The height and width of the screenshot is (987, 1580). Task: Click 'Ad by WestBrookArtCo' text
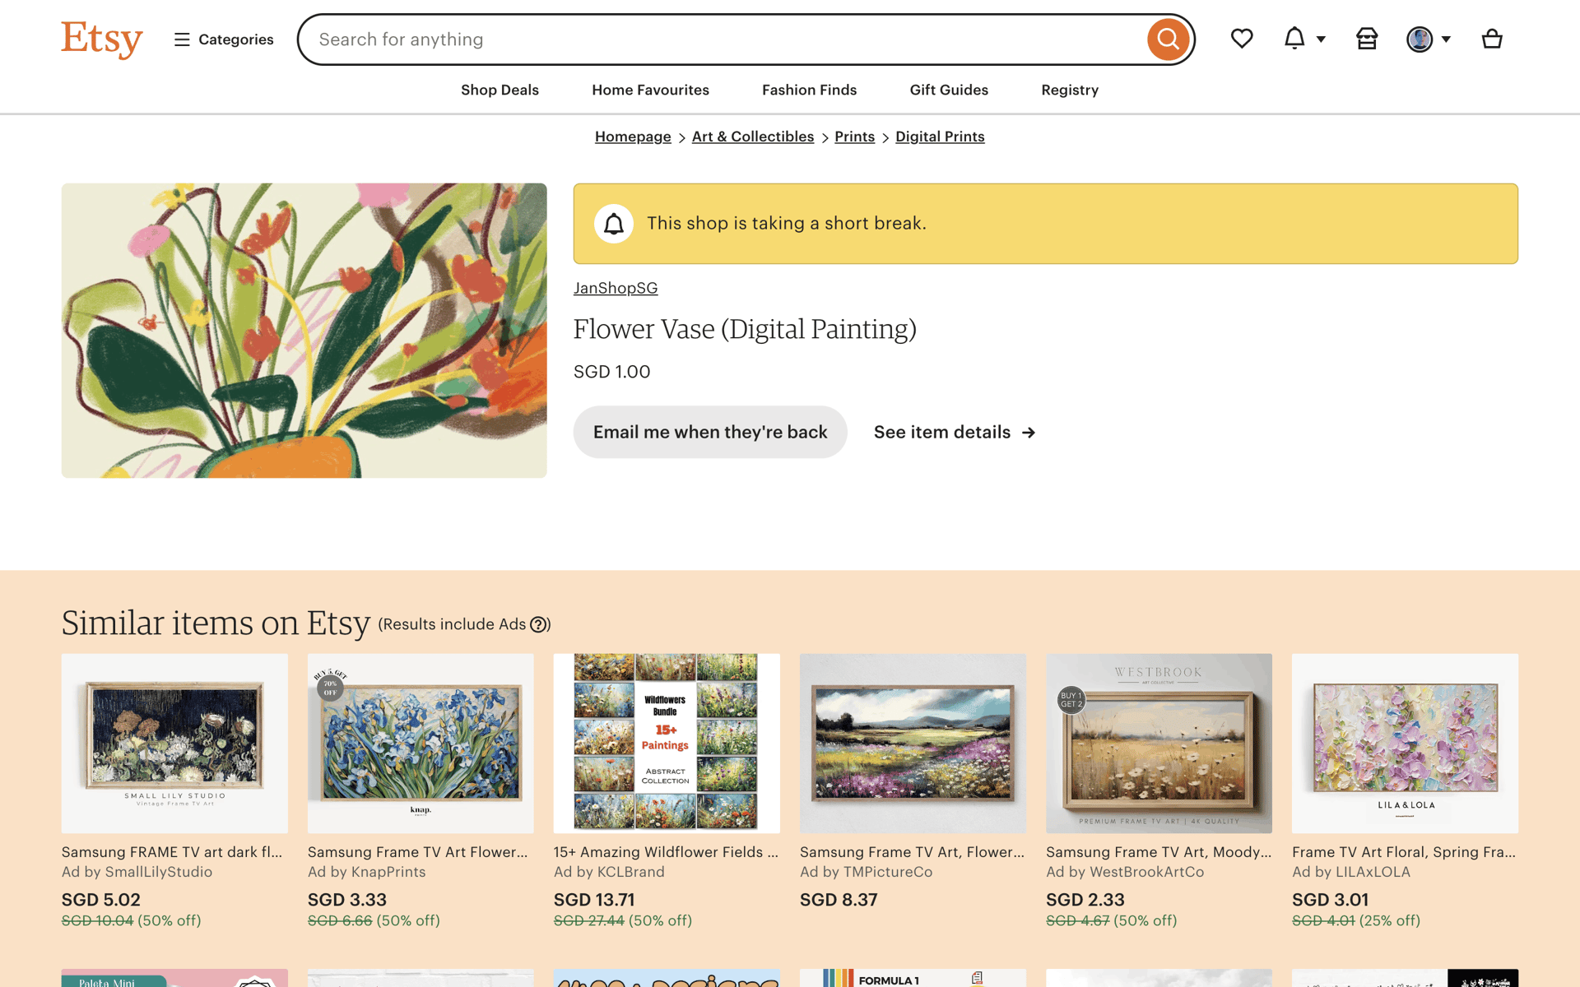pyautogui.click(x=1125, y=872)
